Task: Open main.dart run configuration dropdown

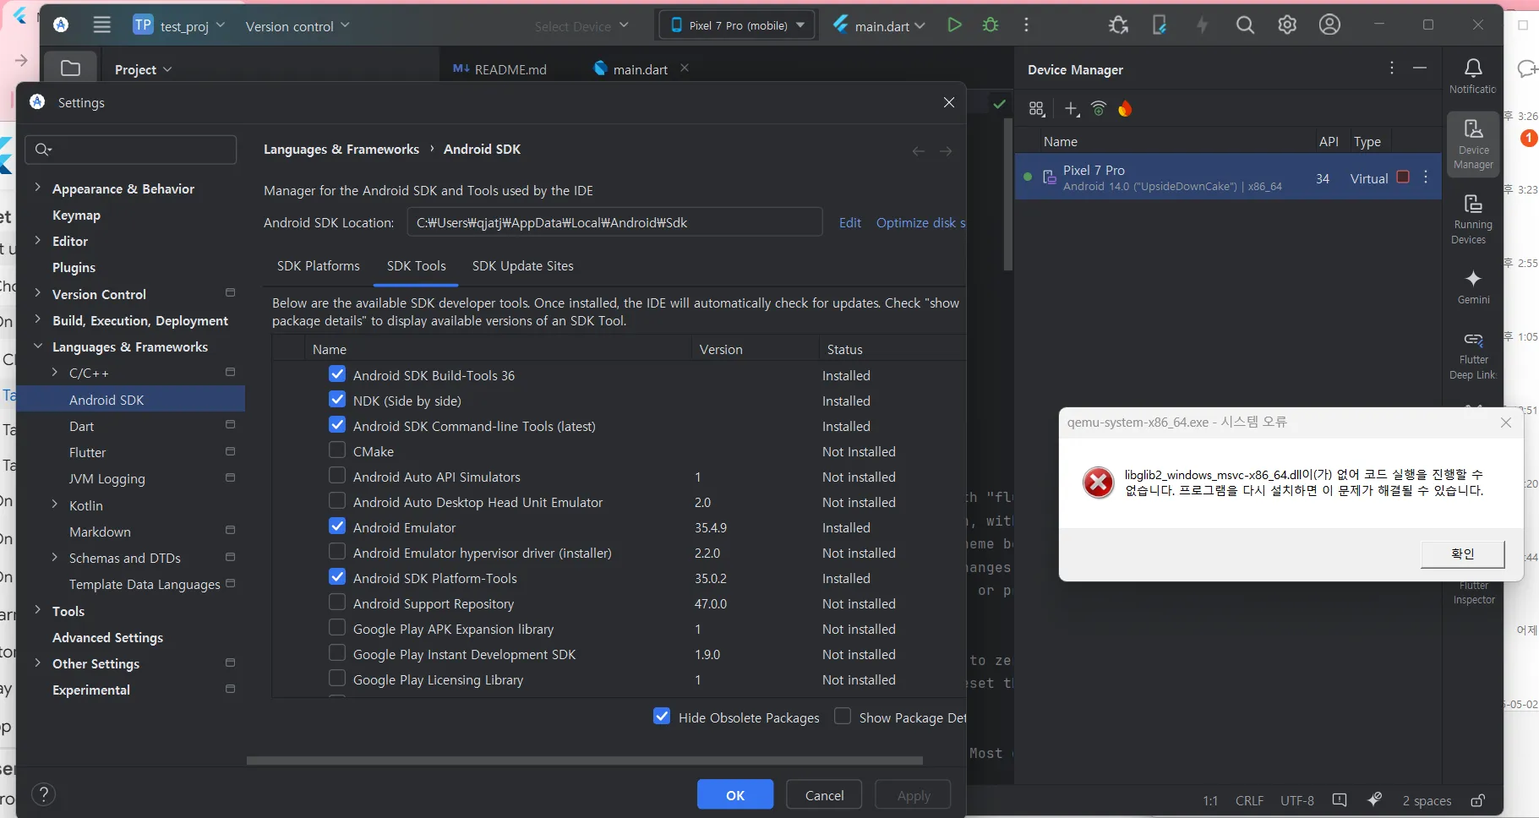Action: click(x=879, y=25)
